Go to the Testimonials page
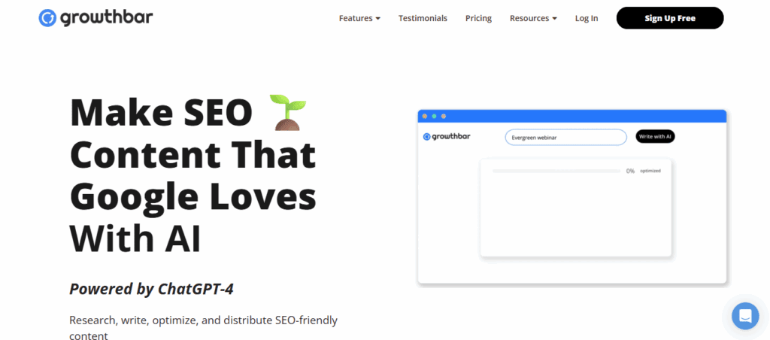The image size is (770, 340). point(423,18)
